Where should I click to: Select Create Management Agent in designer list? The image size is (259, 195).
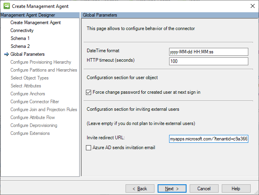[35, 23]
